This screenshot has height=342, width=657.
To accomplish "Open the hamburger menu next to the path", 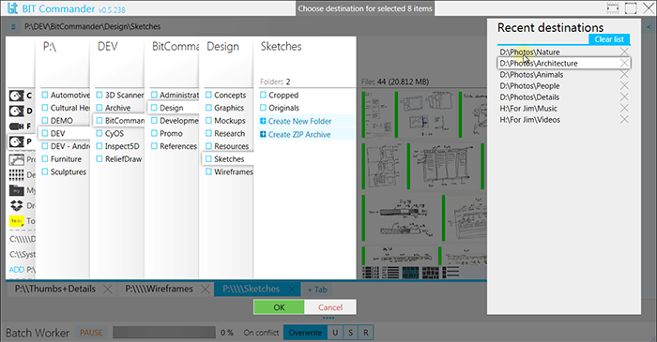I will pyautogui.click(x=13, y=27).
